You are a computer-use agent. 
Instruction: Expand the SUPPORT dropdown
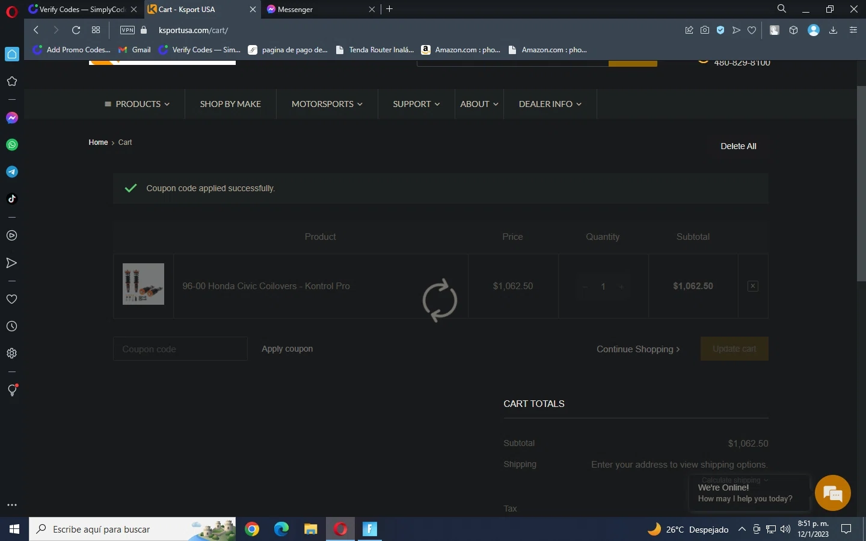point(416,104)
